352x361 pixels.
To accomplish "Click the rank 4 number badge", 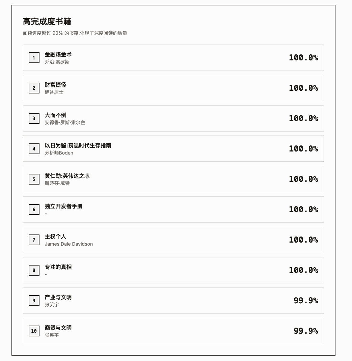I will click(x=34, y=149).
